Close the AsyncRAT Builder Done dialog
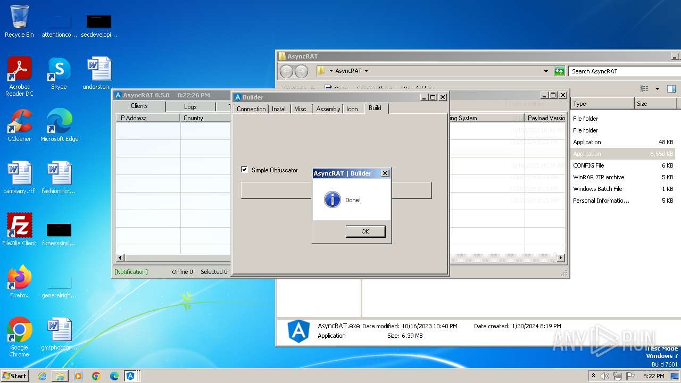This screenshot has width=681, height=383. coord(385,173)
